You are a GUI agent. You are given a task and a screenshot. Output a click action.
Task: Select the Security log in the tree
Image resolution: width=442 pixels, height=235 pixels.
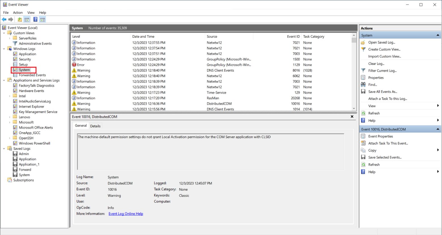[25, 59]
